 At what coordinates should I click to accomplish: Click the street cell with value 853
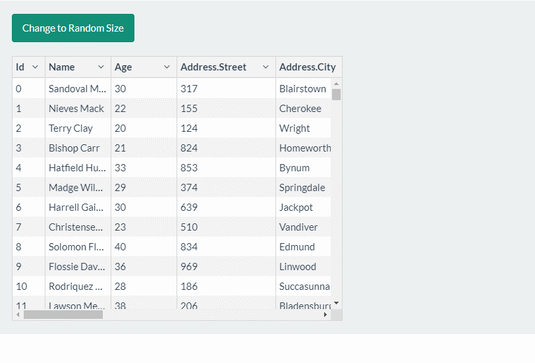coord(189,168)
